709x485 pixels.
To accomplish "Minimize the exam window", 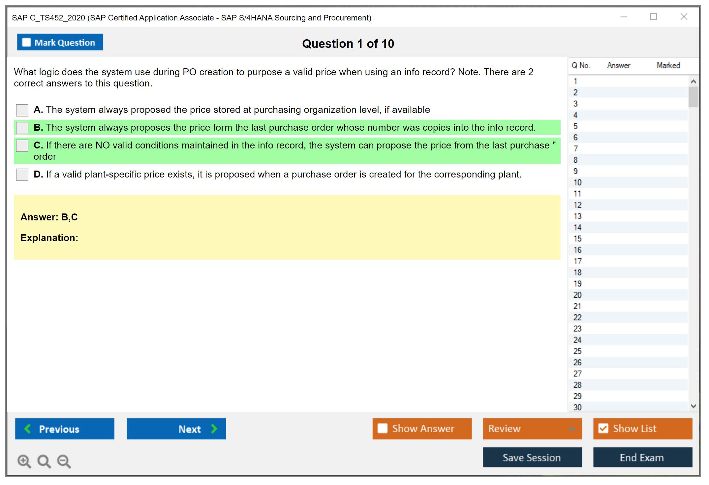I will (624, 17).
